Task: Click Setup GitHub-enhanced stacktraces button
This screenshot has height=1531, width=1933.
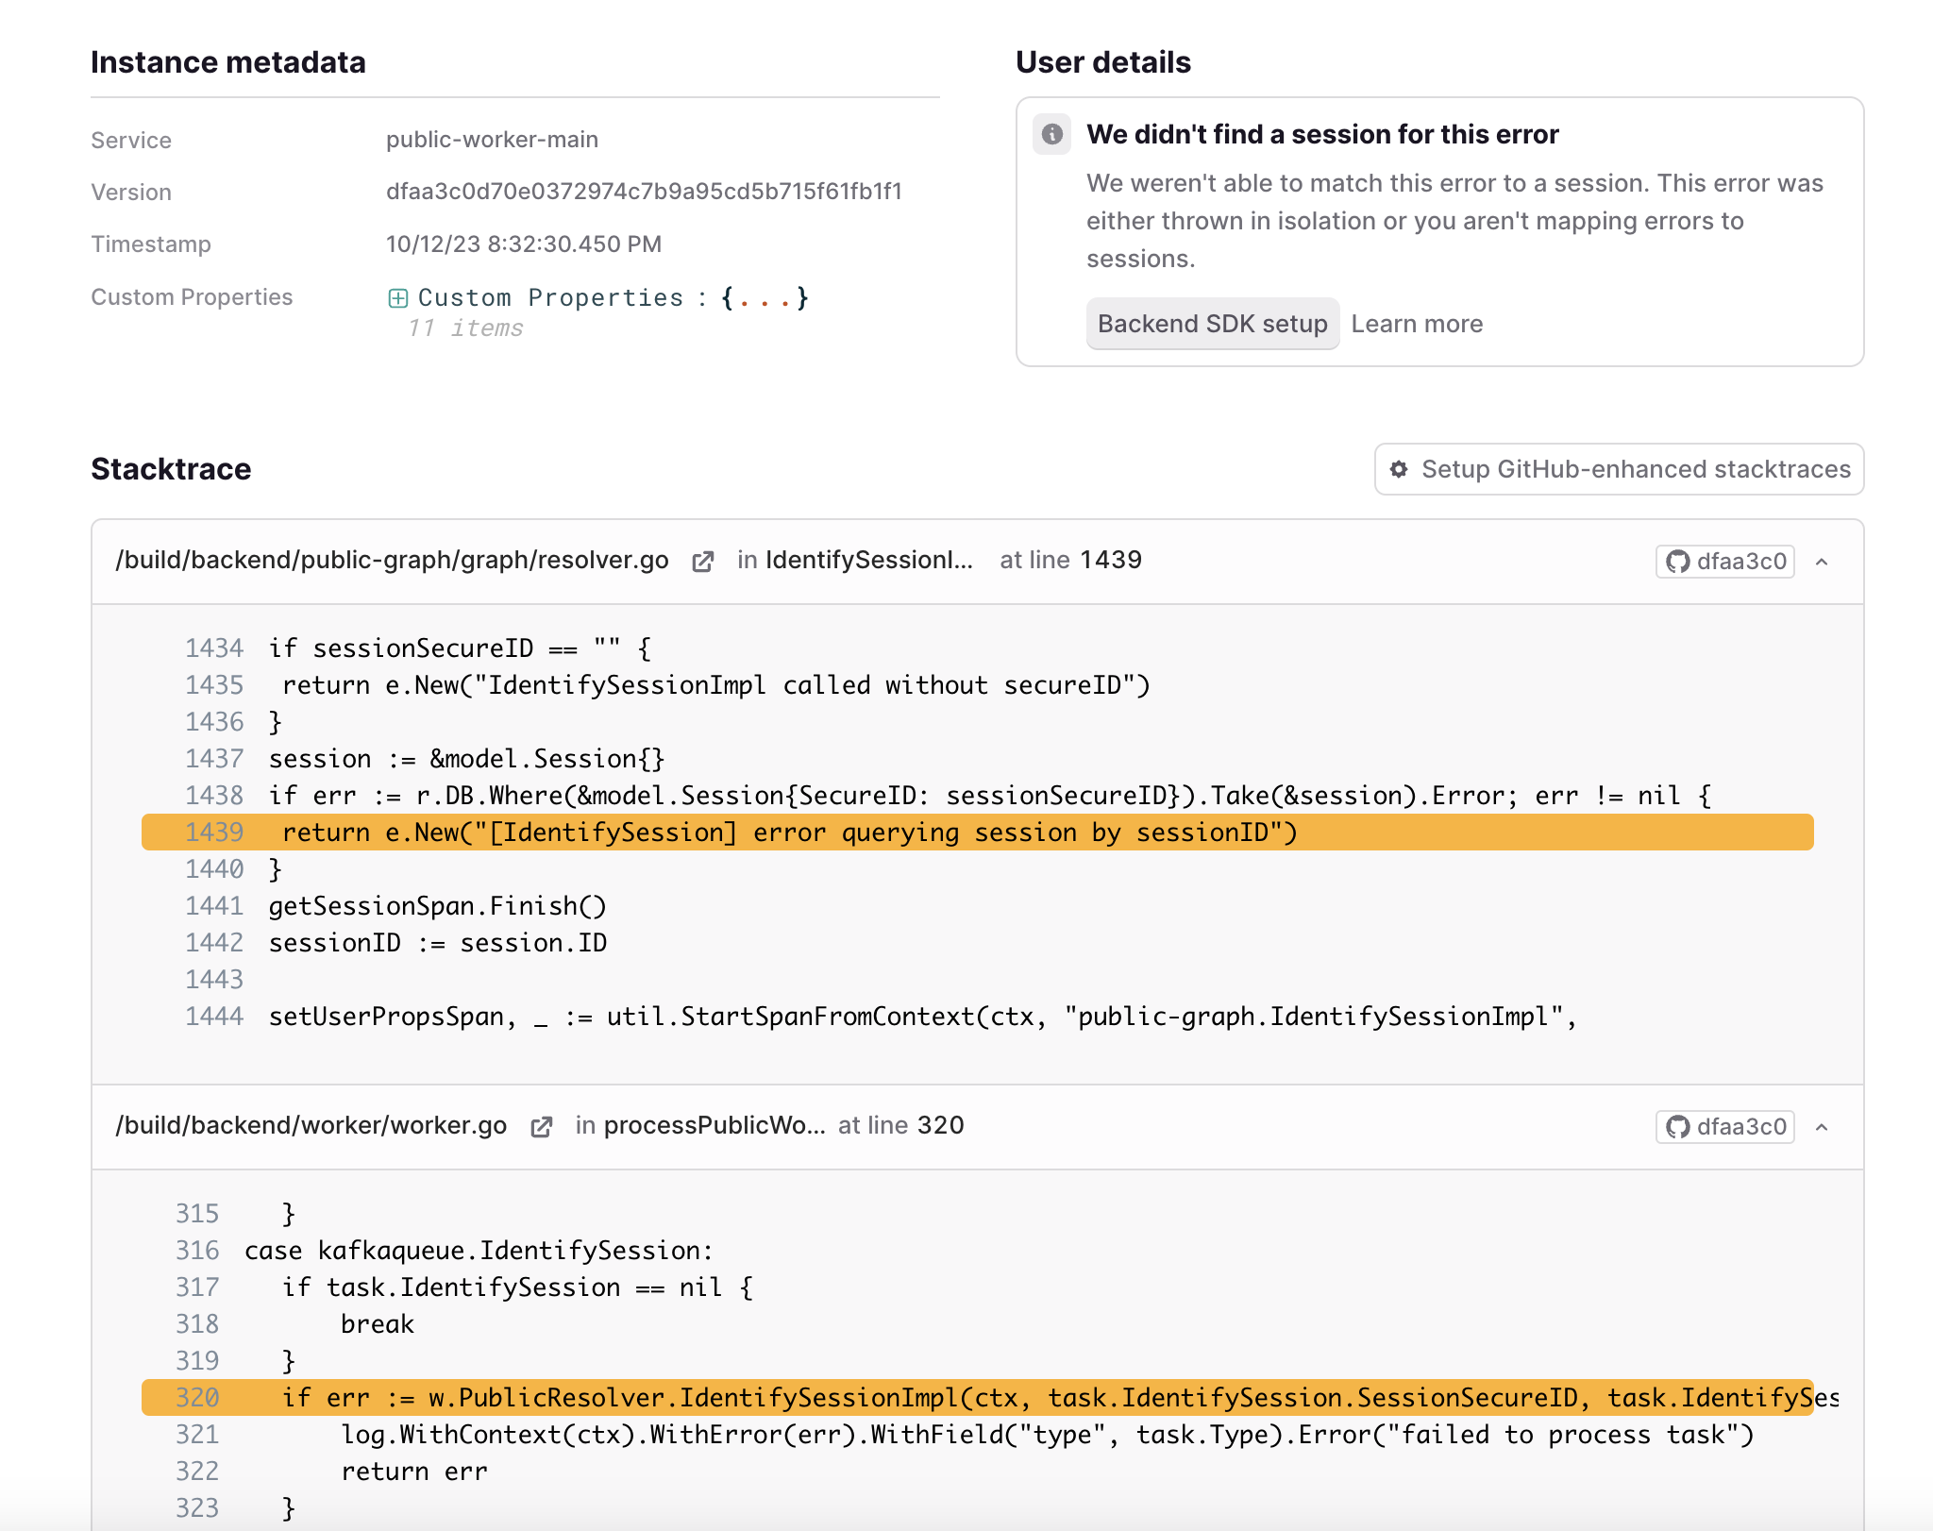Action: point(1620,469)
